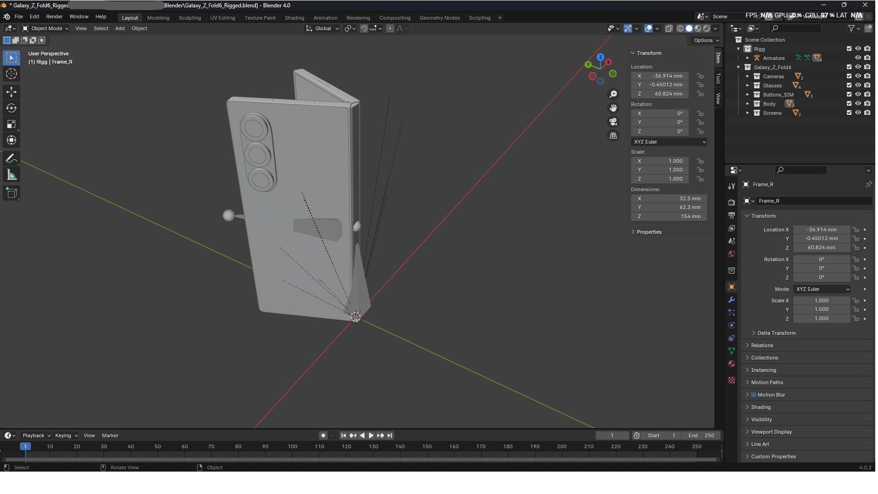This screenshot has height=494, width=878.
Task: Click the End frame 250 field
Action: pyautogui.click(x=701, y=435)
